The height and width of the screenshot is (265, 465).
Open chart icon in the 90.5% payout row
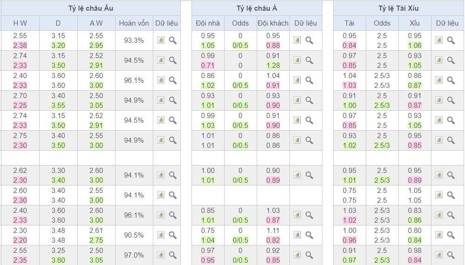161,235
